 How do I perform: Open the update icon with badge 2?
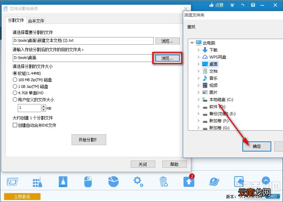coord(189,181)
